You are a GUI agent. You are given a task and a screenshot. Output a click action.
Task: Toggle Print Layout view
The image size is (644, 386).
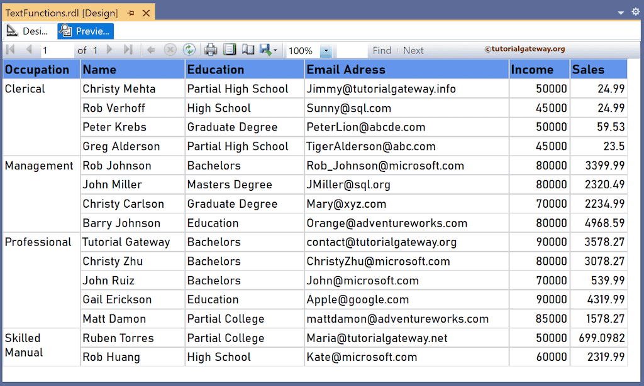228,49
